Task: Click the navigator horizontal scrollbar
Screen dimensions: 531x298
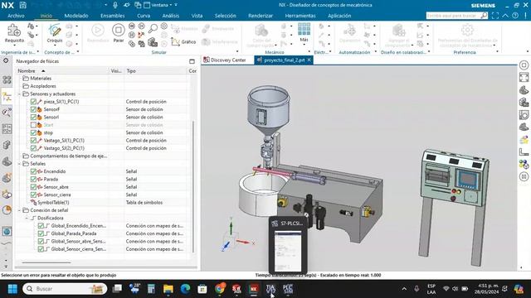Action: (46, 262)
